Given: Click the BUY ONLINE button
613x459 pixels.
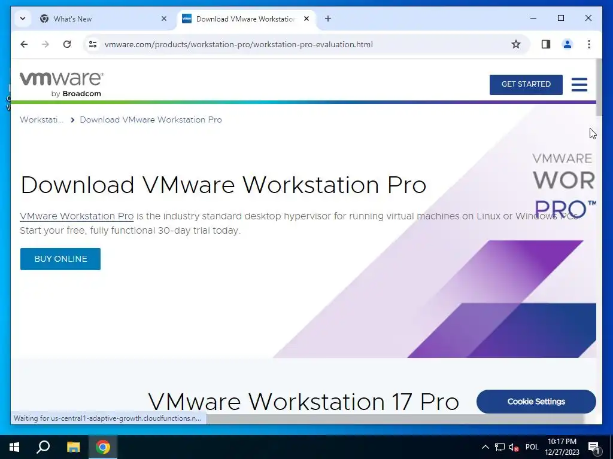Looking at the screenshot, I should [x=60, y=259].
